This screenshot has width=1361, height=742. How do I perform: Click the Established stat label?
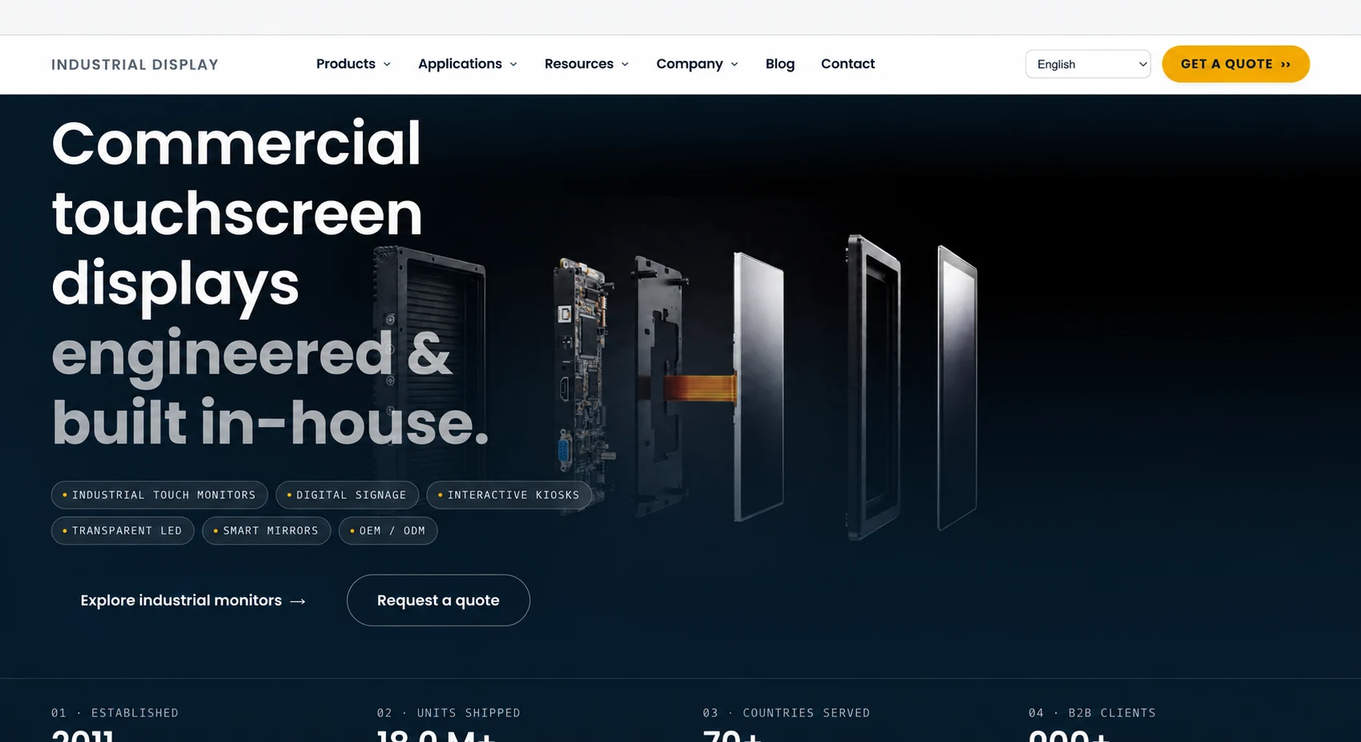[x=115, y=713]
